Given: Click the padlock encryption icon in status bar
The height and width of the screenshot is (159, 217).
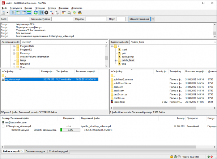Looking at the screenshot, I should (171, 156).
